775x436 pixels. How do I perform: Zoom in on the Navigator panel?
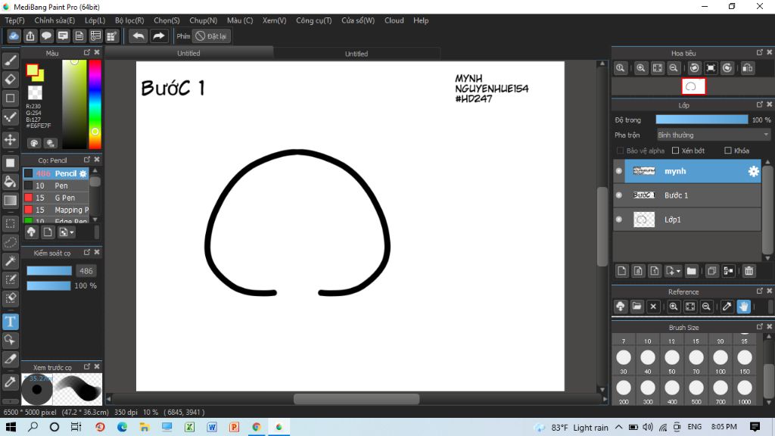click(x=640, y=68)
